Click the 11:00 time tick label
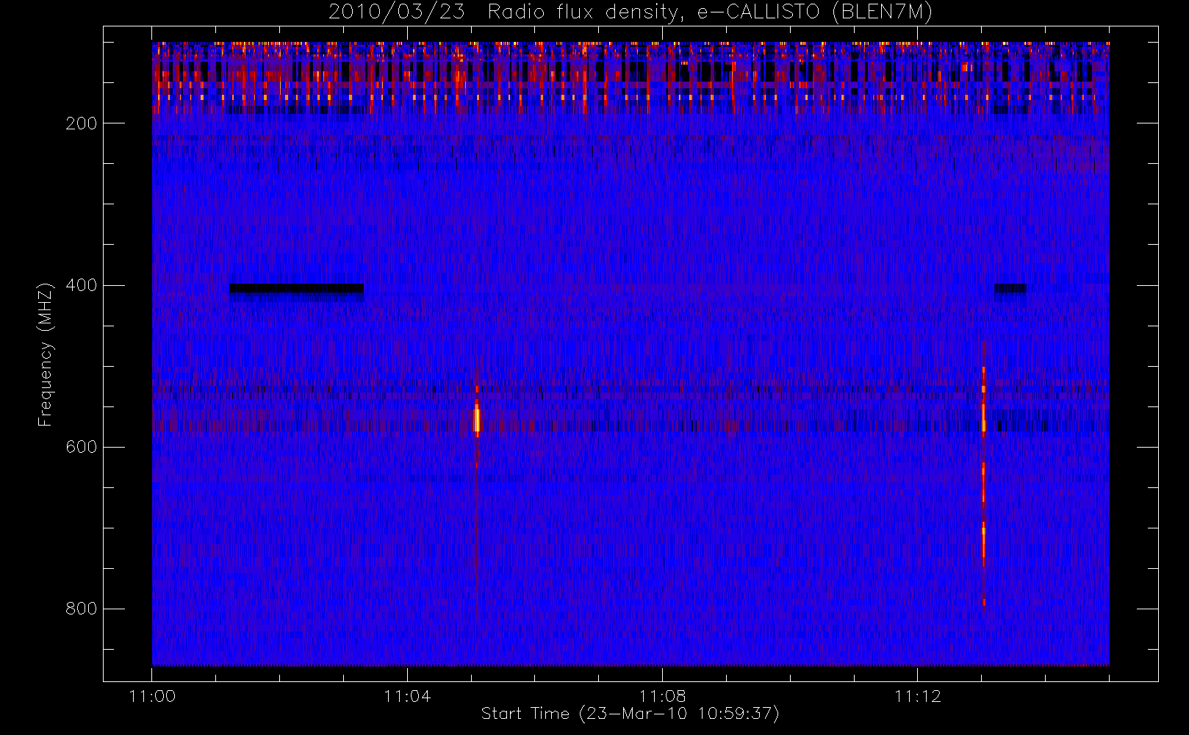 (152, 696)
